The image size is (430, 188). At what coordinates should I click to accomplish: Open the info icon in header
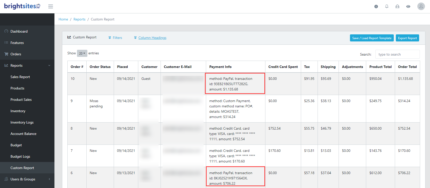coord(376,7)
